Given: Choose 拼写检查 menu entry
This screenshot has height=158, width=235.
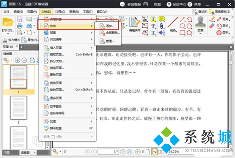Looking at the screenshot, I should [67, 128].
